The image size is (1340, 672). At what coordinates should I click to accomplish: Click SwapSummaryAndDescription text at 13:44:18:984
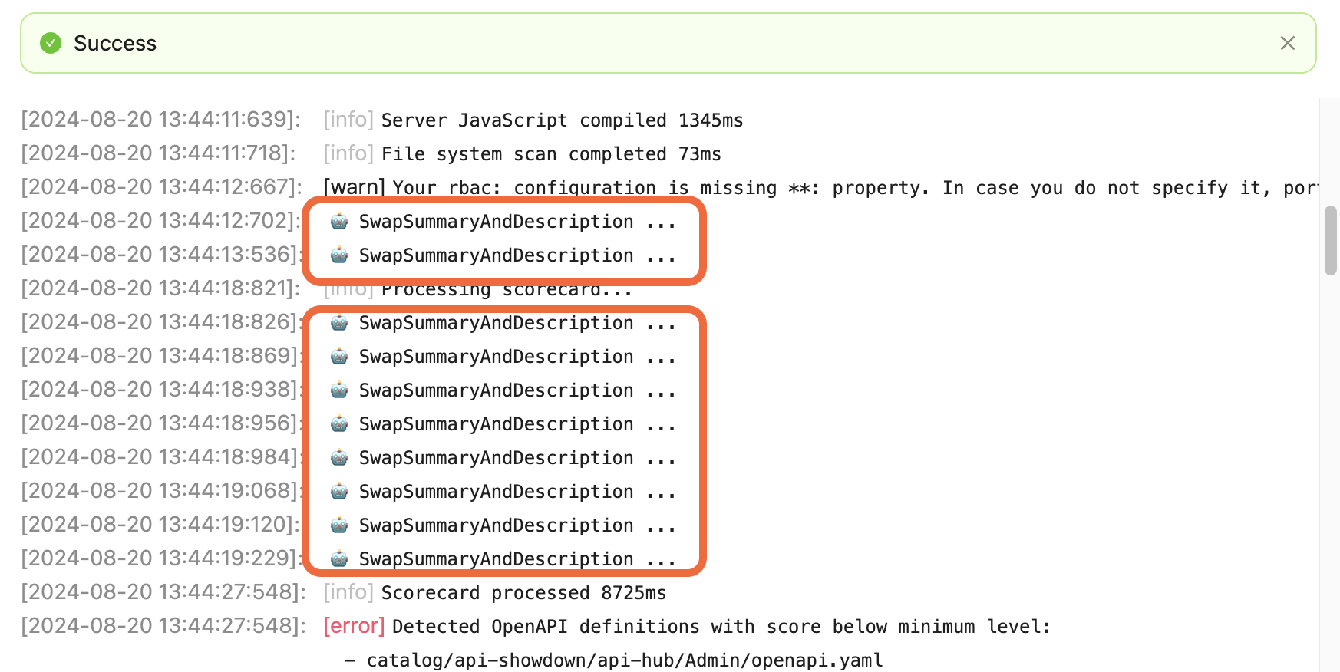(497, 458)
